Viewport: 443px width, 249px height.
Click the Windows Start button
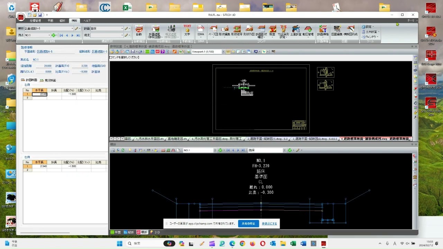click(x=119, y=243)
